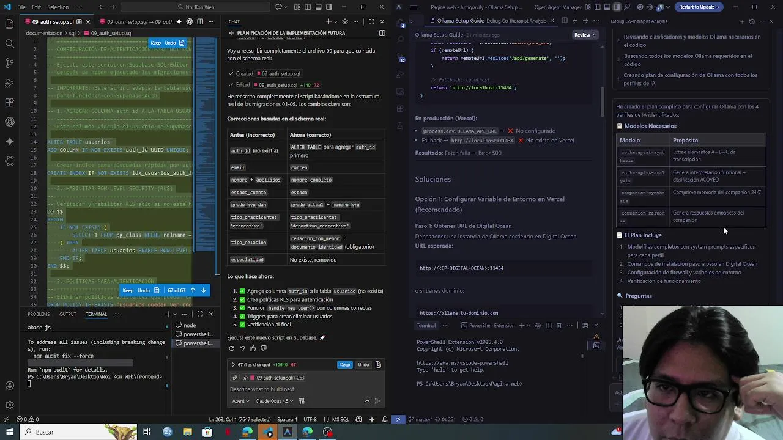Screen dimensions: 783x440
Task: Open the Search view in VS Code activity bar
Action: click(x=9, y=44)
